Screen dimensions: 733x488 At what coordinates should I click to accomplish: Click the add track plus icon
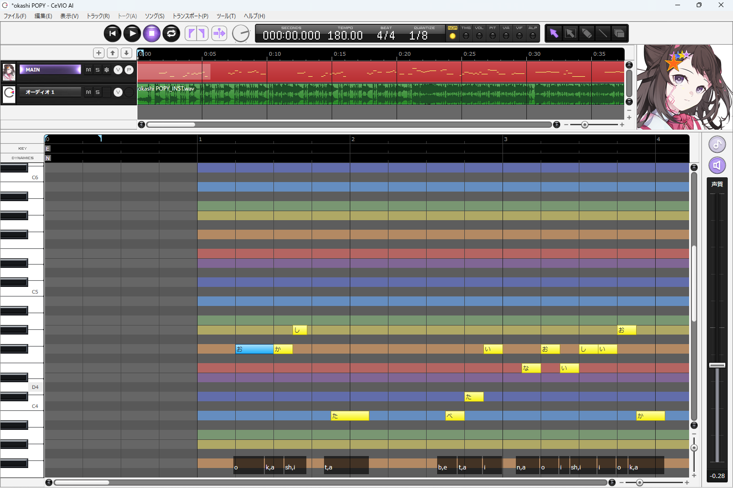tap(99, 53)
